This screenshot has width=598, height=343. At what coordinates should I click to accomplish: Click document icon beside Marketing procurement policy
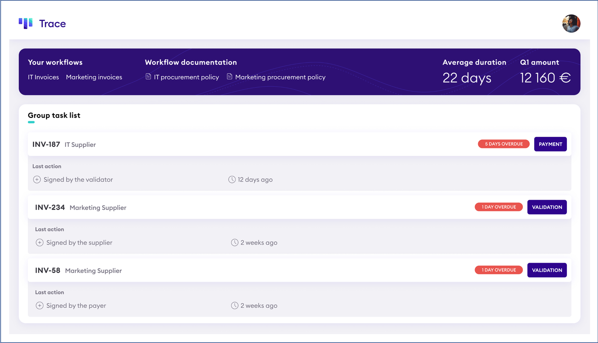click(x=229, y=77)
